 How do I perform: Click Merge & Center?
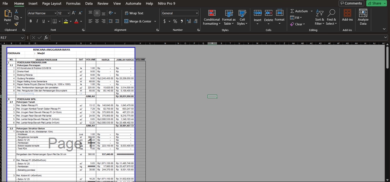[x=138, y=21]
